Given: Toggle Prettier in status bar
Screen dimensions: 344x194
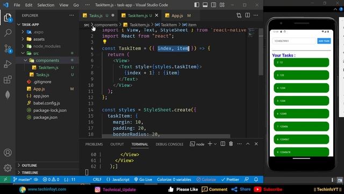Looking at the screenshot, I should pos(230,179).
